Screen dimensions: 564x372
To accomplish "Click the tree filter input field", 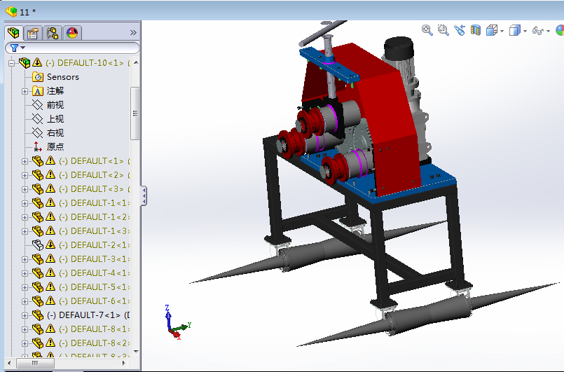I will 72,48.
